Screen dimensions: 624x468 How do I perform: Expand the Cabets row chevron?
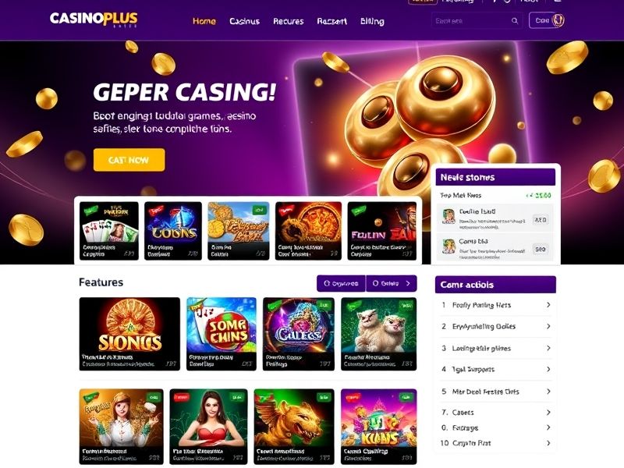pyautogui.click(x=548, y=413)
